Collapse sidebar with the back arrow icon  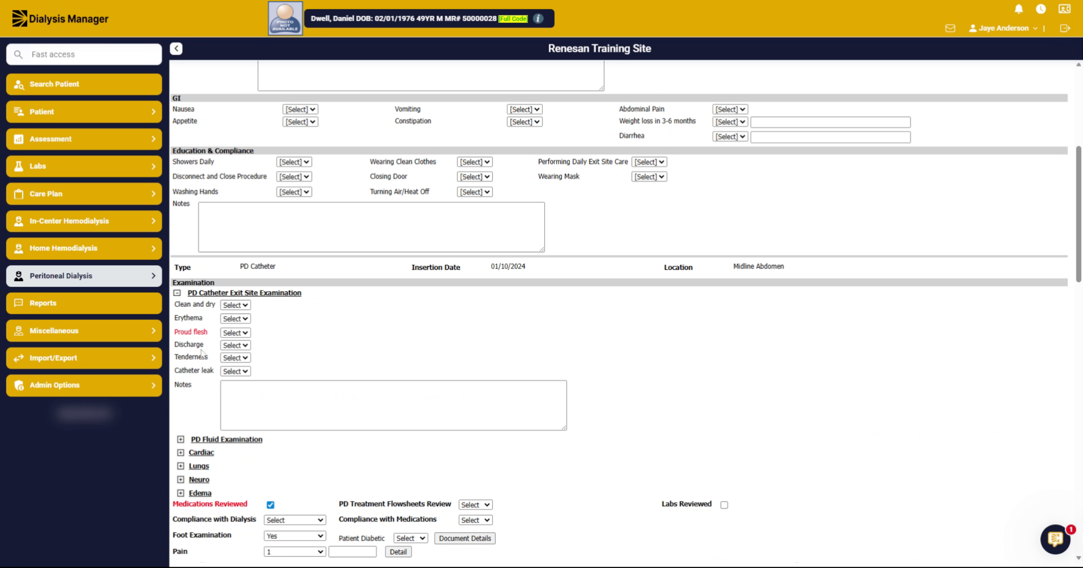point(176,48)
